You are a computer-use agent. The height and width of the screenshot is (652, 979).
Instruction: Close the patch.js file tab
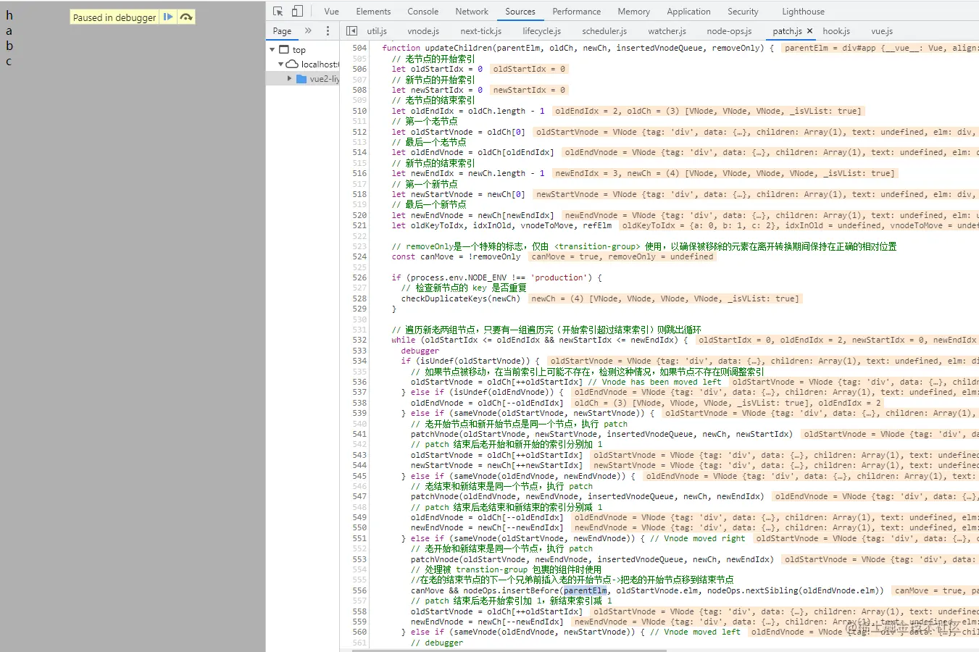[x=809, y=31]
